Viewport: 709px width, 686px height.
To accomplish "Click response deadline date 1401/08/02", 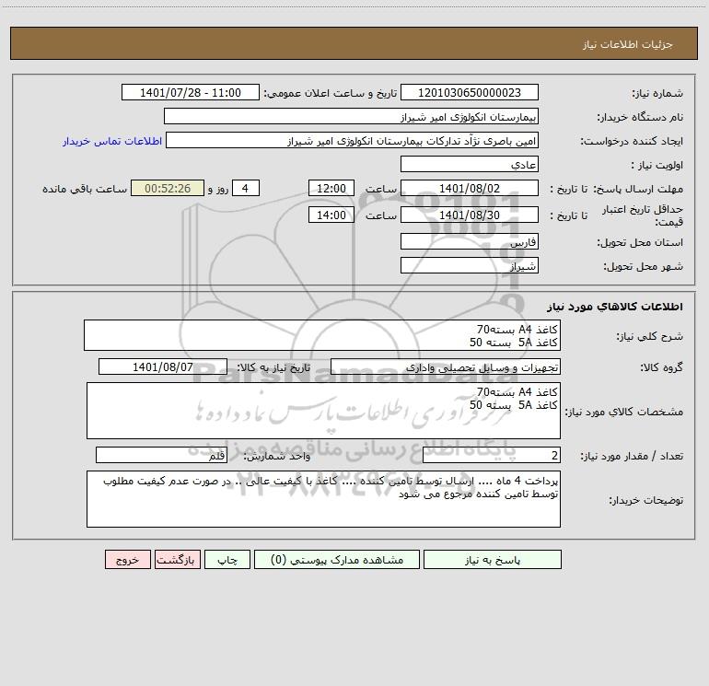I will (470, 188).
